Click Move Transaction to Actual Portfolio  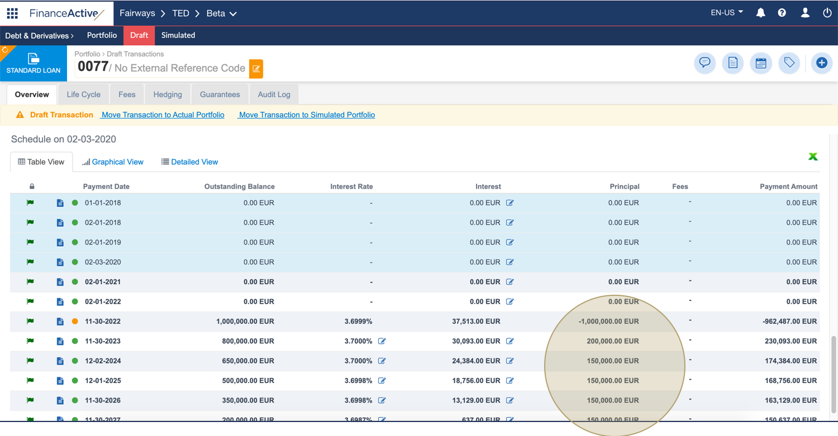coord(162,115)
